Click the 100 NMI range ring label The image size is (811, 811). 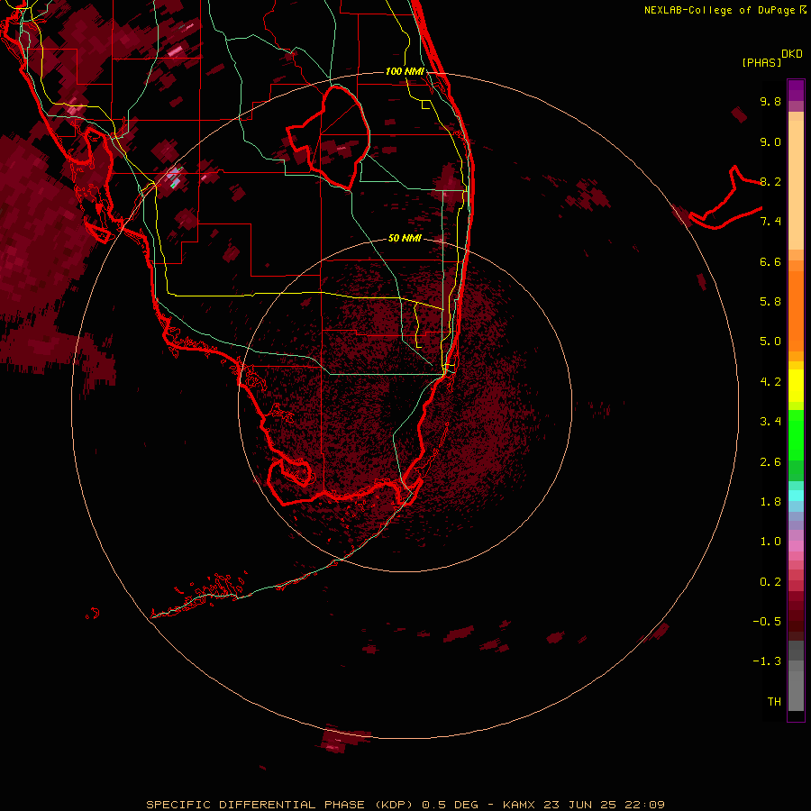pyautogui.click(x=405, y=71)
